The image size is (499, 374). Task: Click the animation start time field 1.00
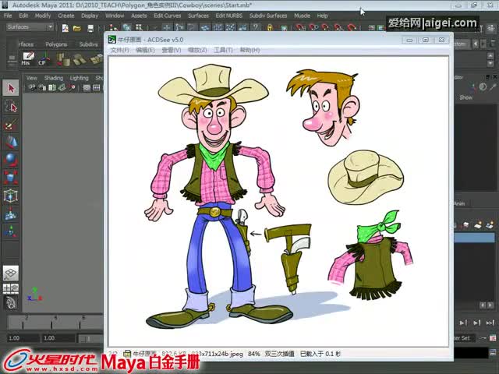(23, 338)
